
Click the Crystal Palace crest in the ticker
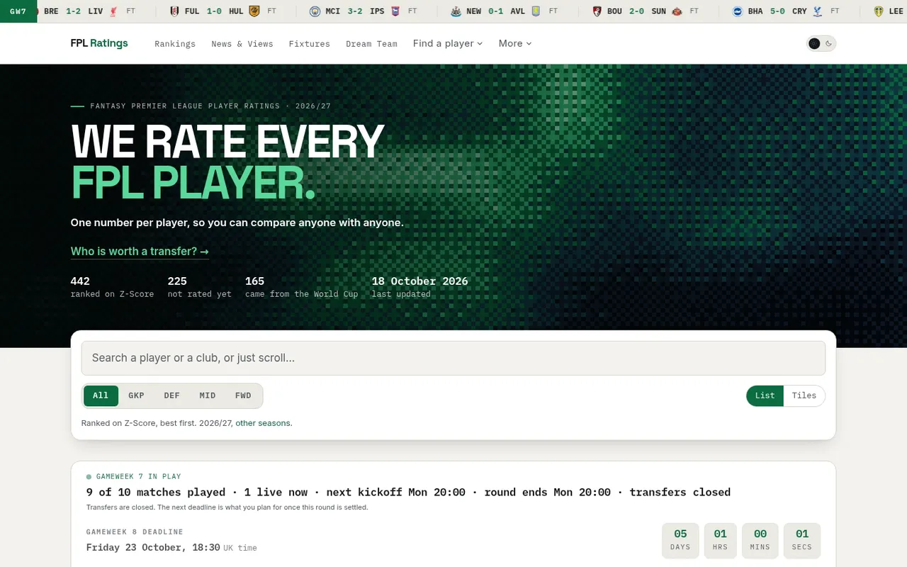coord(818,11)
